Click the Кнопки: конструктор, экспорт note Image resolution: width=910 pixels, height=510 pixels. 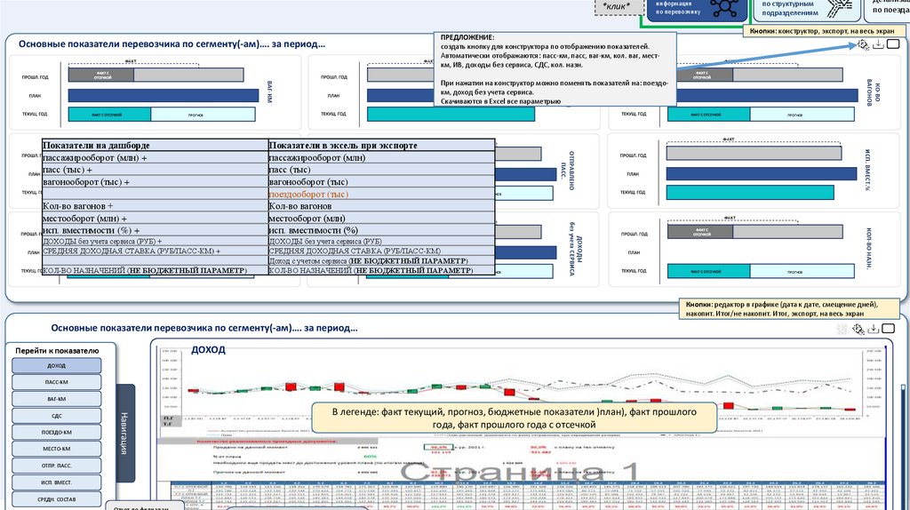[x=822, y=31]
